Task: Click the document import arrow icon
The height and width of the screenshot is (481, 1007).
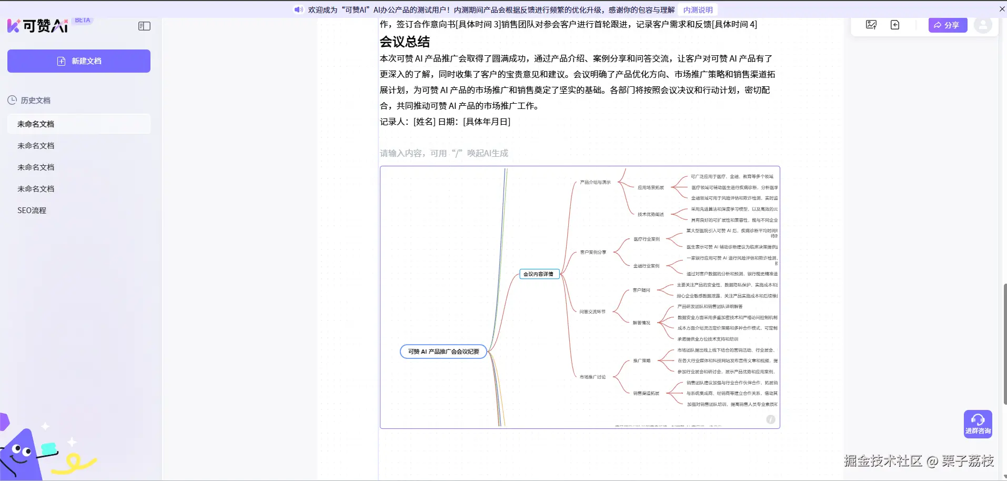Action: coord(895,25)
